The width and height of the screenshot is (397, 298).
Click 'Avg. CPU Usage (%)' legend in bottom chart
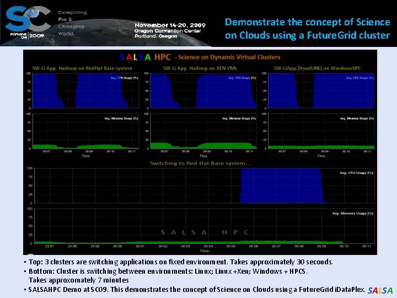357,173
